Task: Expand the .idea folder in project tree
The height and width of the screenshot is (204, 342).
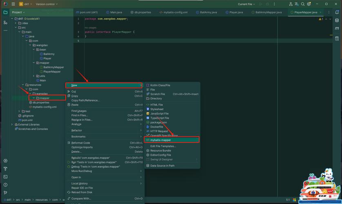Action: point(16,23)
